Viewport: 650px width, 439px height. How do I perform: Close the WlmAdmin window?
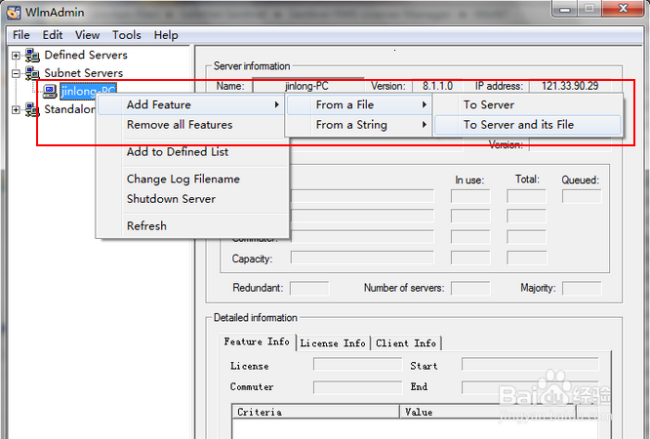click(x=623, y=9)
